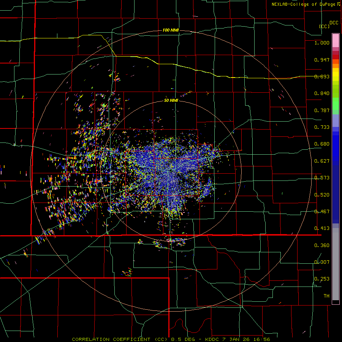The width and height of the screenshot is (342, 342).
Task: Click the DCC label above color scale
Action: click(334, 23)
